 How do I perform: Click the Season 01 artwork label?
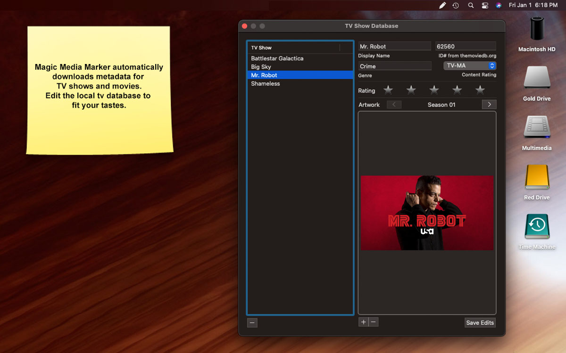click(441, 104)
